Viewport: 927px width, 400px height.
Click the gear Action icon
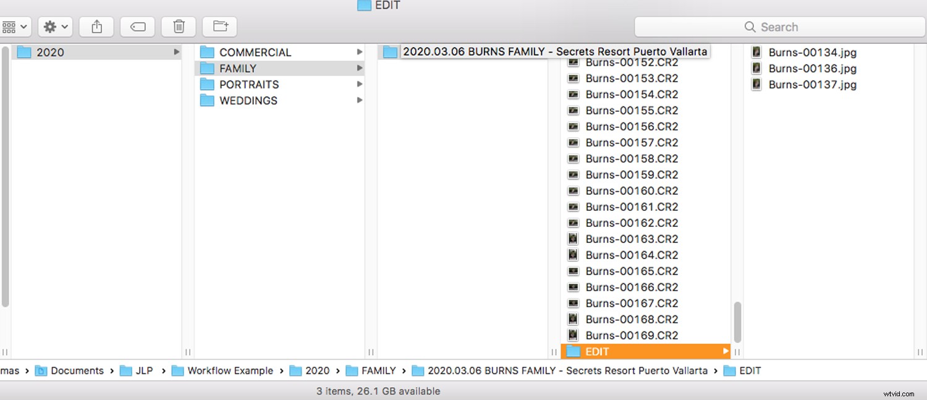coord(51,26)
